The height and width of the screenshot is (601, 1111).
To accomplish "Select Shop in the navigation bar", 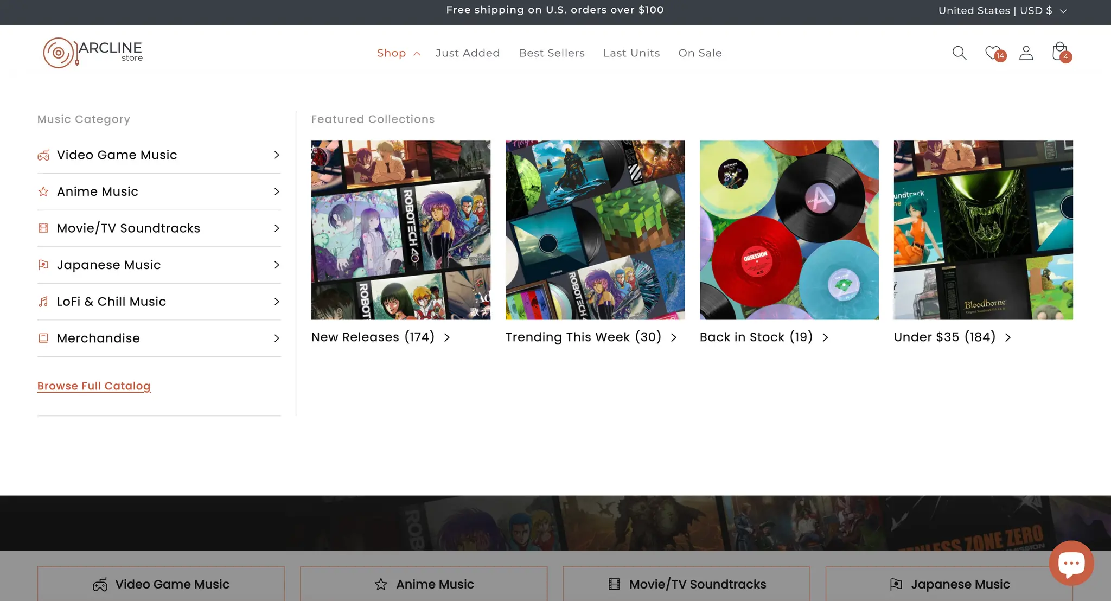I will (x=391, y=53).
